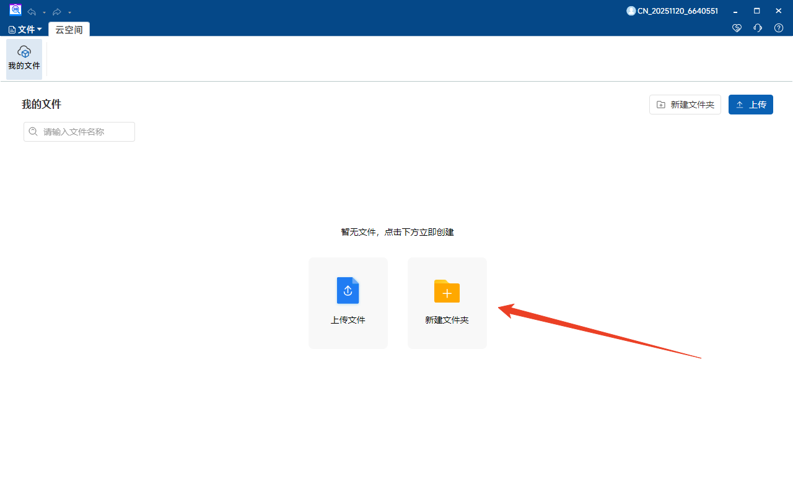Click the Undo arrow icon

(32, 12)
